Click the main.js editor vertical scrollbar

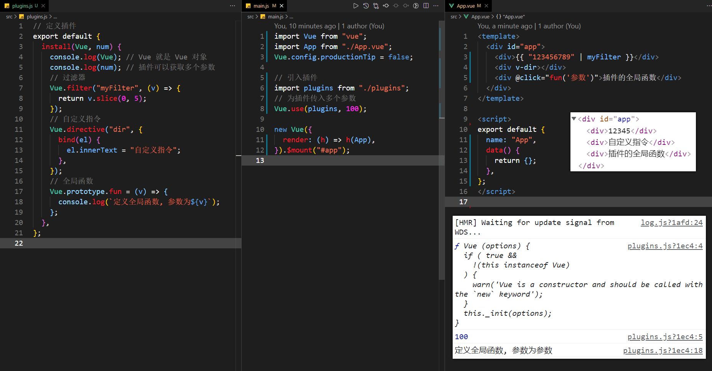pos(442,149)
